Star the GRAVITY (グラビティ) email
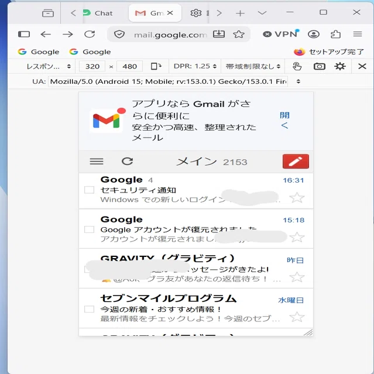This screenshot has height=374, width=374. (x=297, y=277)
